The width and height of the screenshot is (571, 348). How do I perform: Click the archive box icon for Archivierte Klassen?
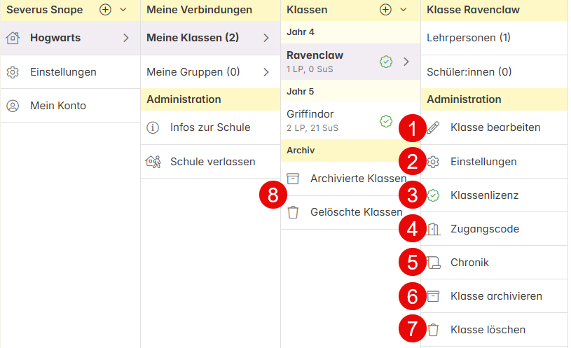[293, 179]
